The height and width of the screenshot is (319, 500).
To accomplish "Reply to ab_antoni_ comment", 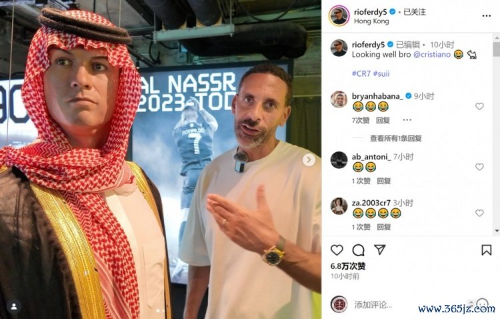I will pyautogui.click(x=384, y=181).
